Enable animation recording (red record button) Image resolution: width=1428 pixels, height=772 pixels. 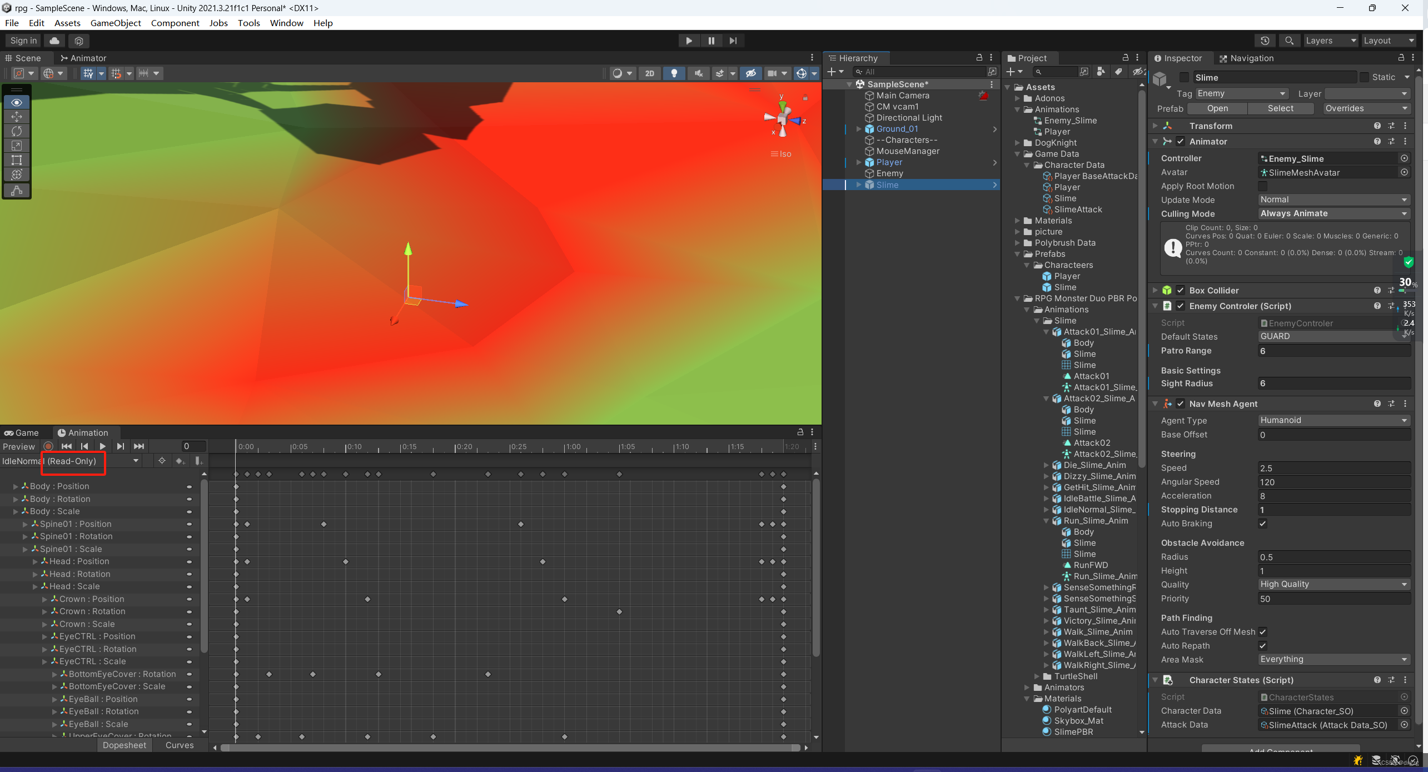point(48,446)
